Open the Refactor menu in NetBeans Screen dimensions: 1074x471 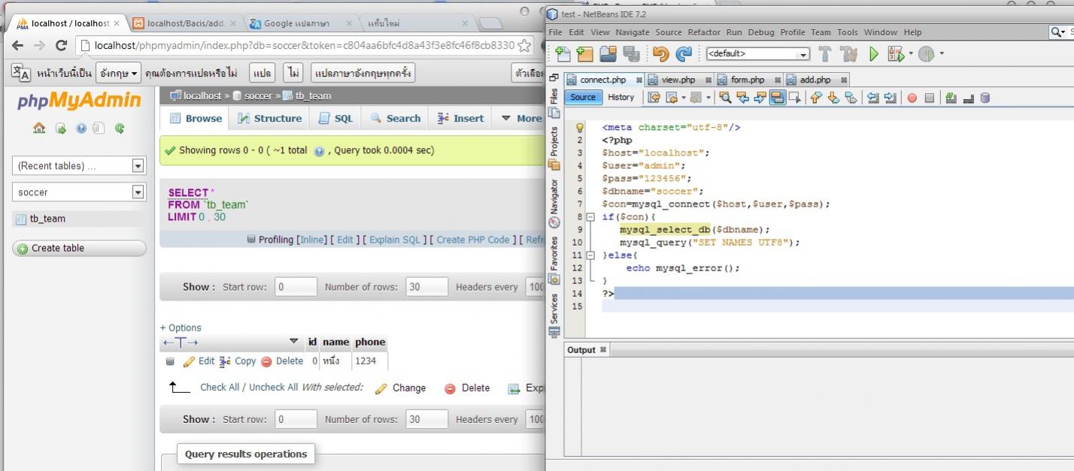tap(704, 32)
